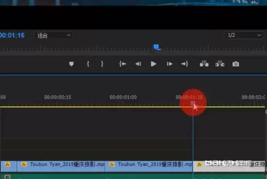The image size is (267, 179).
Task: Mark Out point with right brace icon
Action: pos(102,64)
